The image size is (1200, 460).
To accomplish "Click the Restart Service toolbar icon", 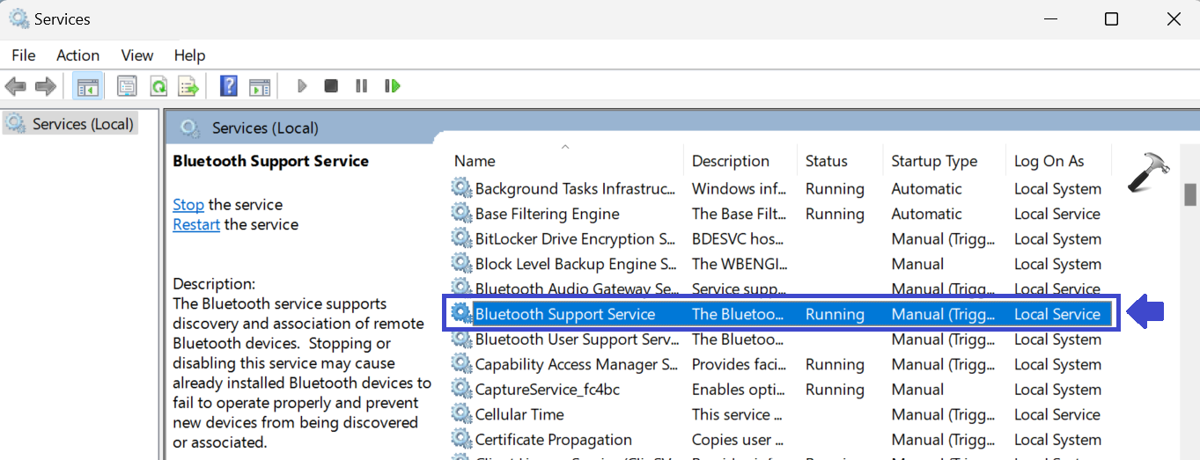I will point(393,86).
